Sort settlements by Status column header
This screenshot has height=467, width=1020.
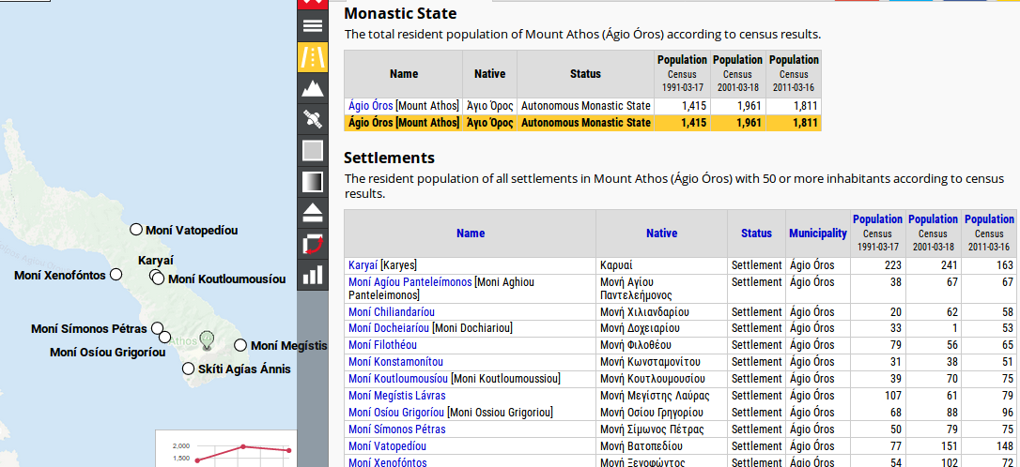756,233
